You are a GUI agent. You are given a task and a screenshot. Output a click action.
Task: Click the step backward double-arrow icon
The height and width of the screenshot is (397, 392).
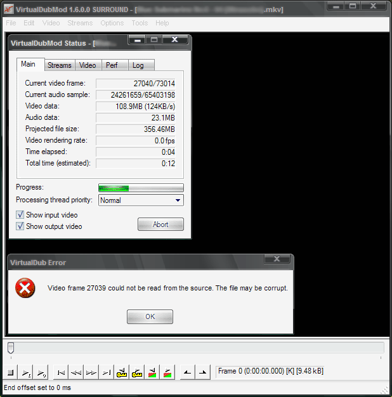76,372
